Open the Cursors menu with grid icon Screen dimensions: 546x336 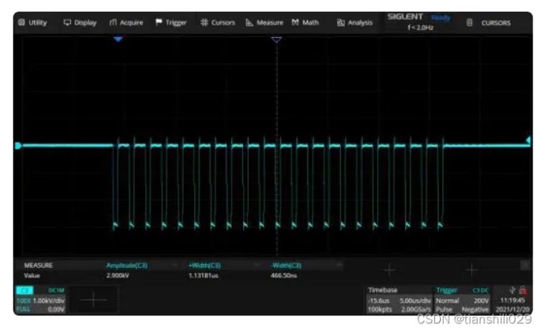218,23
